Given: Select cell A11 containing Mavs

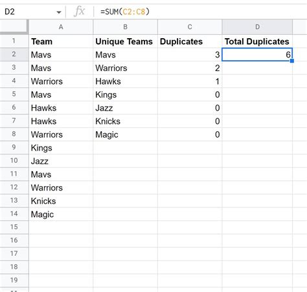Looking at the screenshot, I should click(61, 174).
